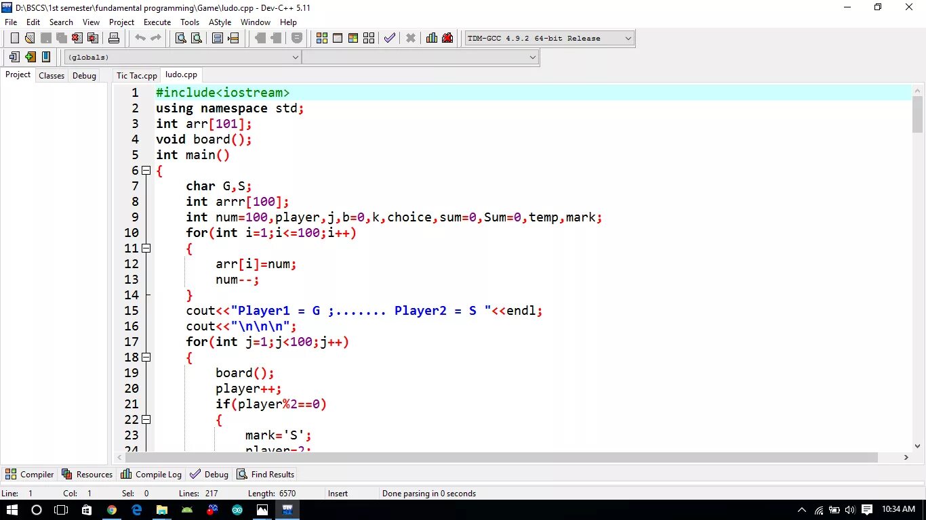Collapse the for-loop fold at line 11

click(x=146, y=248)
